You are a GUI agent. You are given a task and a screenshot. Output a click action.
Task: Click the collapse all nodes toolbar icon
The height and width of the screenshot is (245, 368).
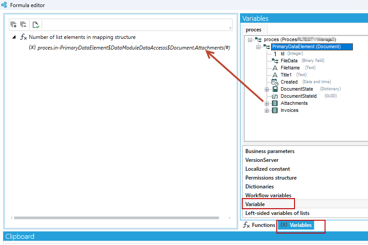(23, 25)
